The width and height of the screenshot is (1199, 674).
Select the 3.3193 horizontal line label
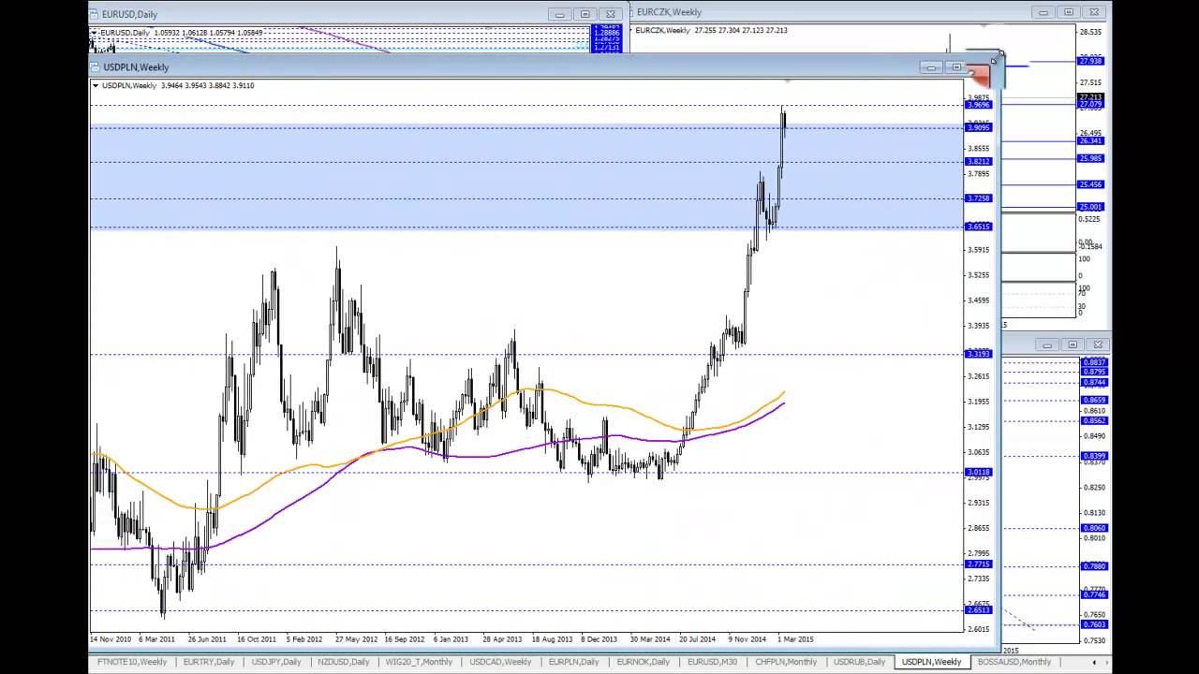point(978,354)
